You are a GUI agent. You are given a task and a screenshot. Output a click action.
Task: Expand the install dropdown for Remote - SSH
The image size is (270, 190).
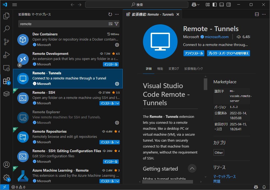coord(118,103)
